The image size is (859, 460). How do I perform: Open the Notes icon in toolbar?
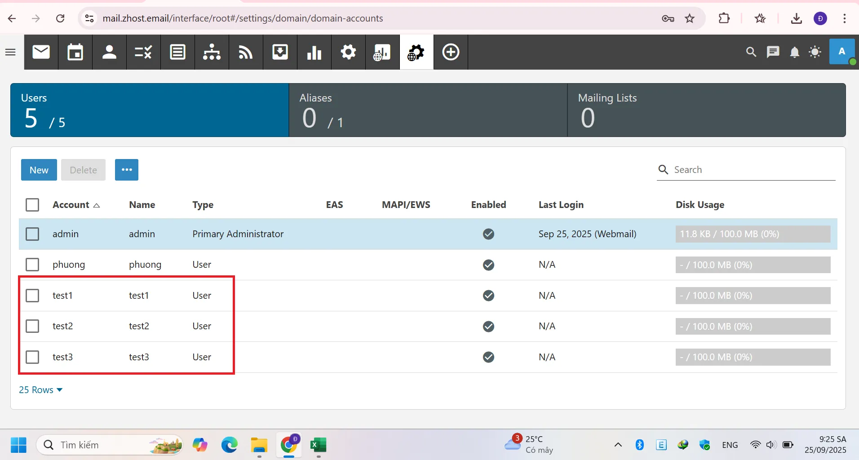(177, 52)
